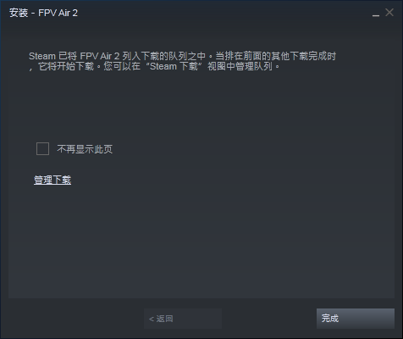The width and height of the screenshot is (403, 339).
Task: Select the "Steam 下载" quoted text
Action: pyautogui.click(x=174, y=67)
